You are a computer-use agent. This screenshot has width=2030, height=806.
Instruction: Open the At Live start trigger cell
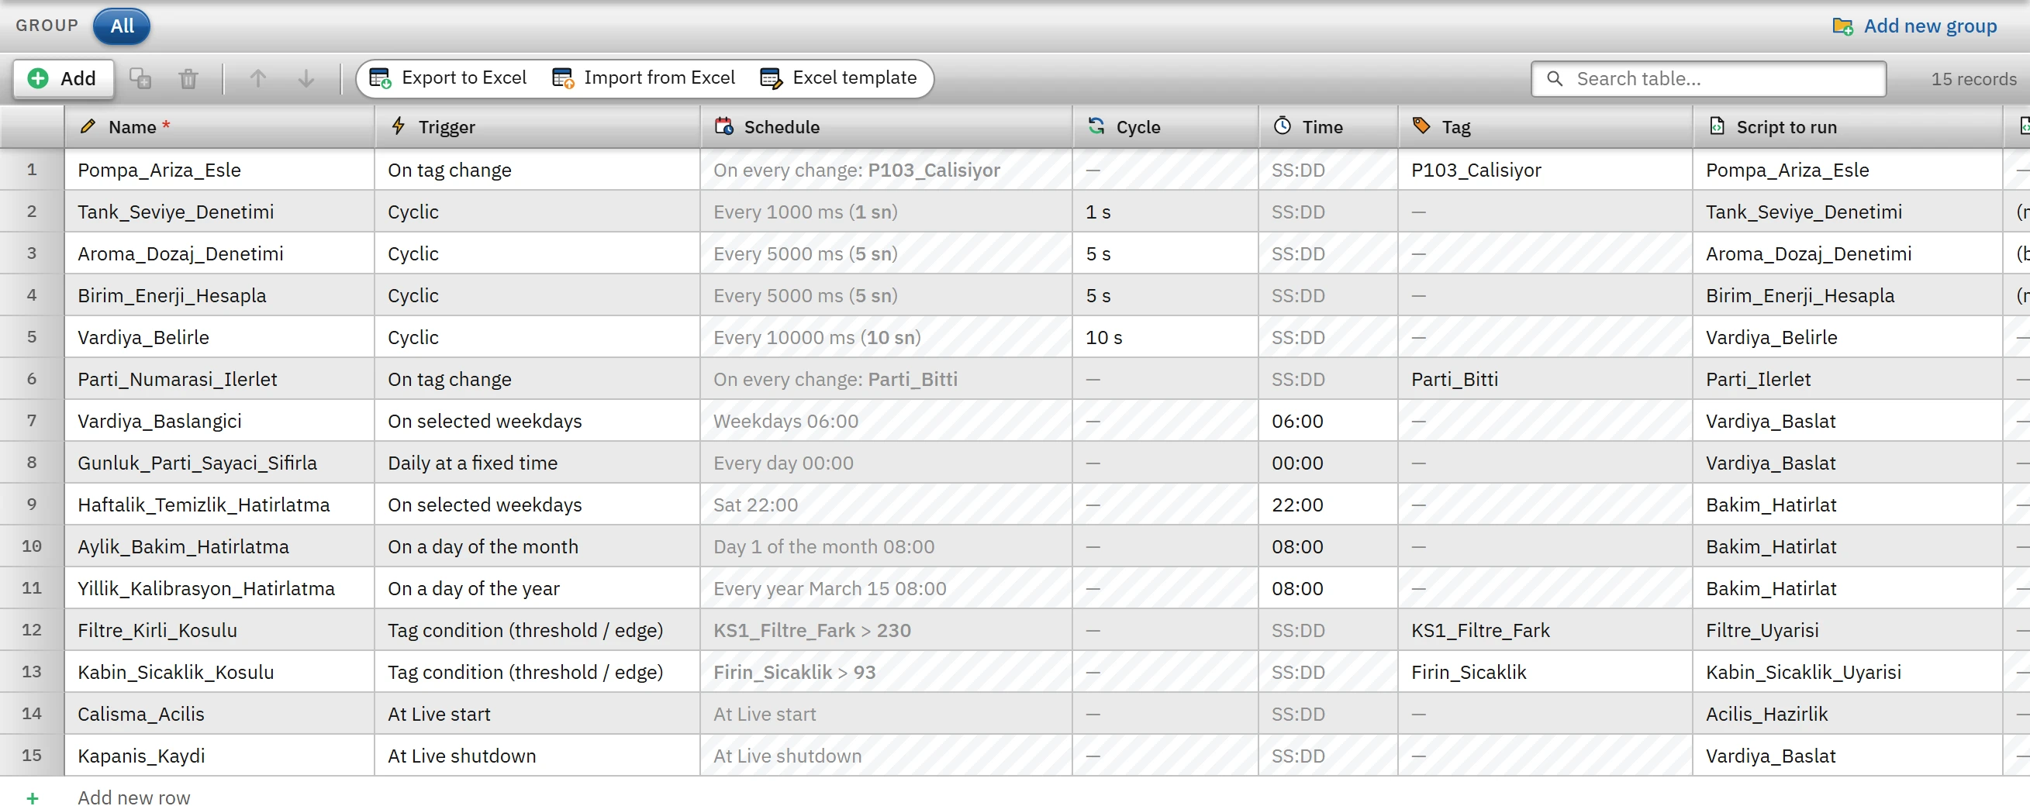pyautogui.click(x=537, y=712)
